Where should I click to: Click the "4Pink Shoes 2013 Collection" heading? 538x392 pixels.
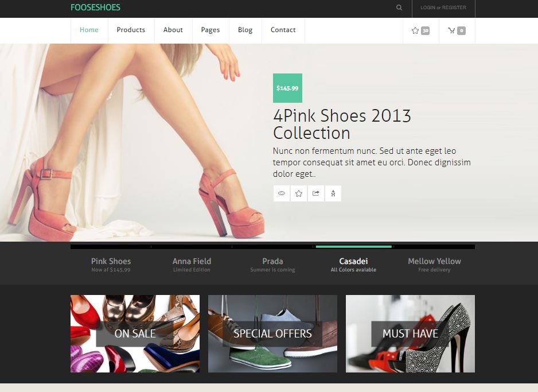pyautogui.click(x=342, y=125)
